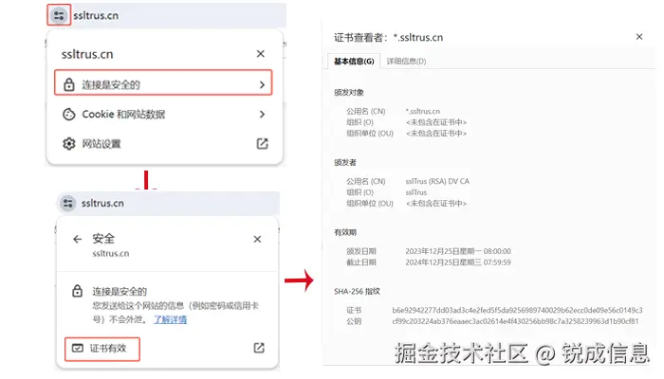The height and width of the screenshot is (379, 664).
Task: Click the '有效期' section heading
Action: click(x=345, y=232)
